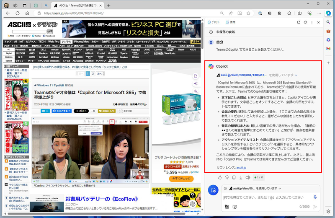Refresh the Copilot panel
The width and height of the screenshot is (335, 218).
[305, 22]
